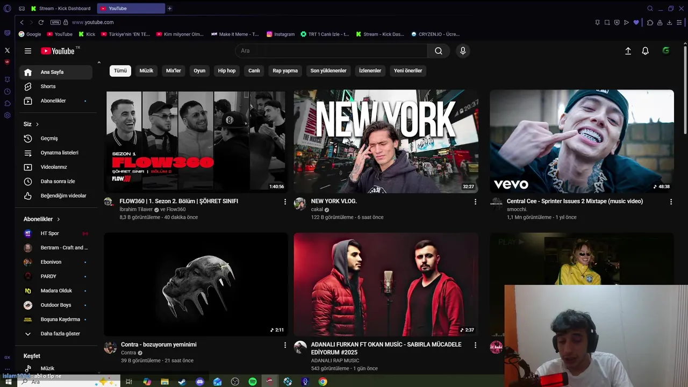Open the YouTube notifications bell

645,51
